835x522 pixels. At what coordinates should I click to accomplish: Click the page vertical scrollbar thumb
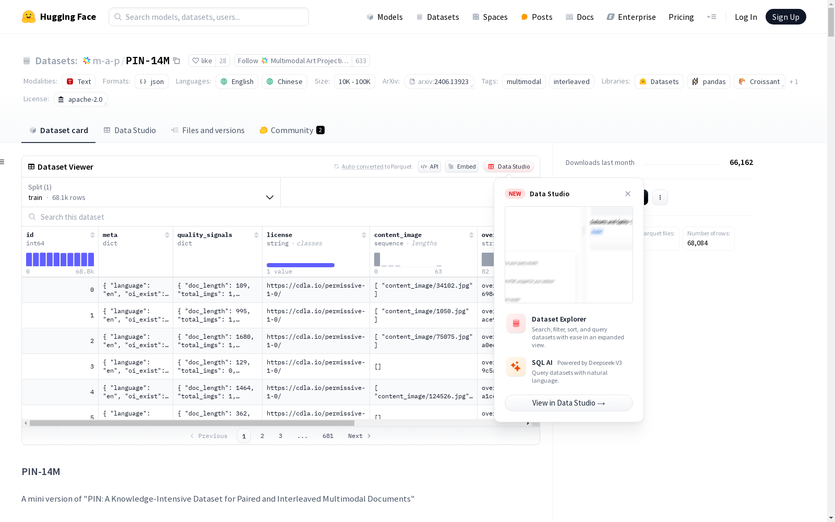[x=831, y=22]
